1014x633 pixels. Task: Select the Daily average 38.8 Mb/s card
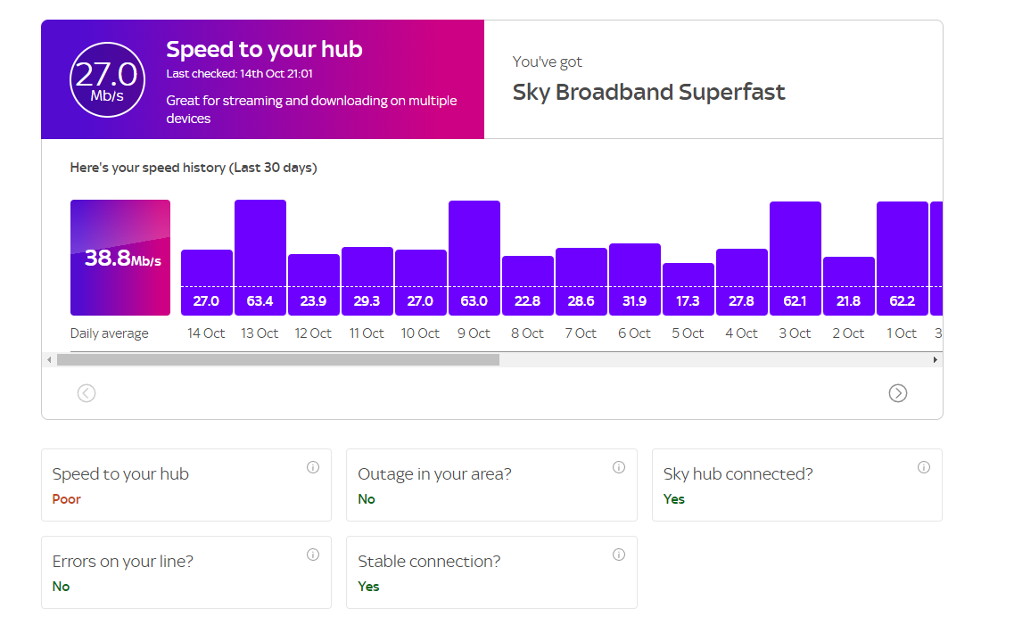120,257
